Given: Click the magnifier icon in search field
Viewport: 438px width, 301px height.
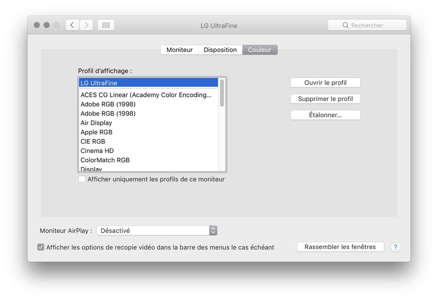Looking at the screenshot, I should 345,25.
